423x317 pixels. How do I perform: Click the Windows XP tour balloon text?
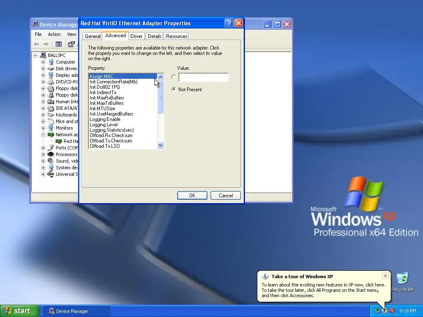(323, 290)
